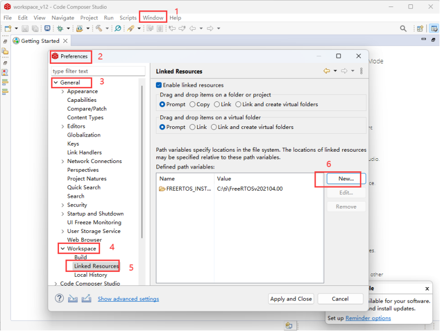Click the Open Perspective icon
440x331 pixels.
click(x=420, y=28)
